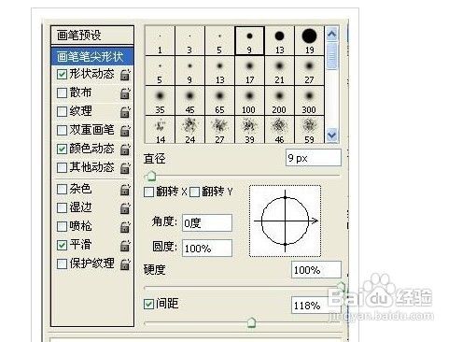Enable the 保护纹理 checkbox
Image resolution: width=462 pixels, height=342 pixels.
[x=62, y=264]
